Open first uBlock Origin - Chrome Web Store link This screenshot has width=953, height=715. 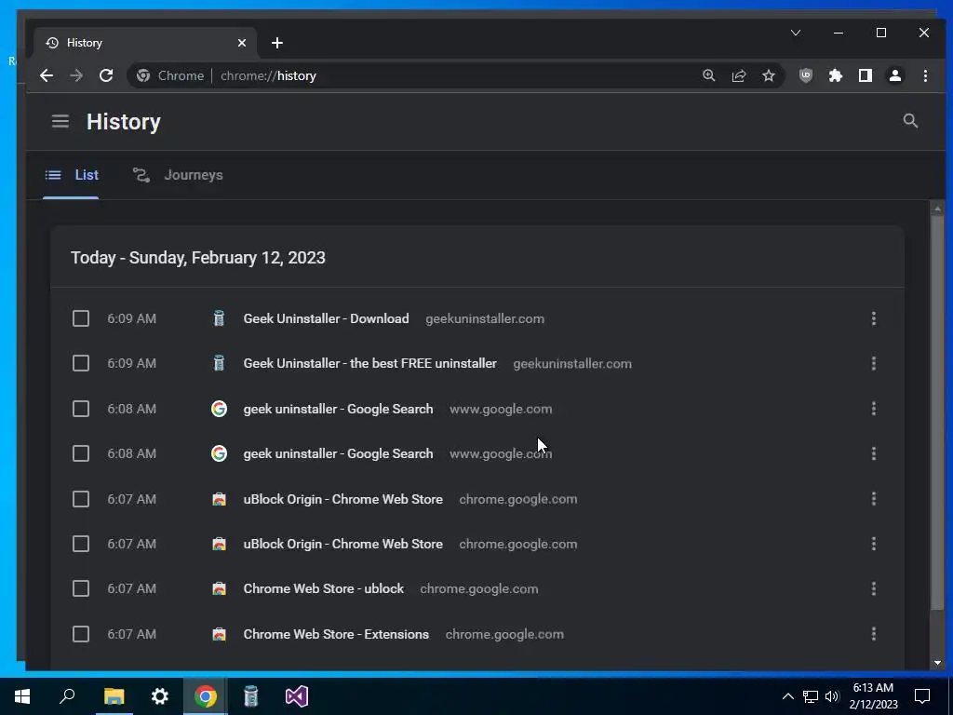(x=342, y=499)
